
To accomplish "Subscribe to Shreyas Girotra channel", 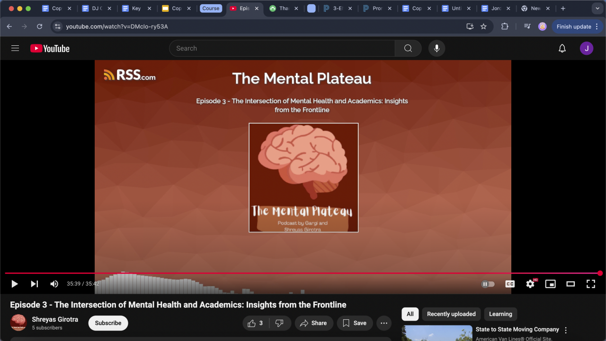I will tap(108, 323).
